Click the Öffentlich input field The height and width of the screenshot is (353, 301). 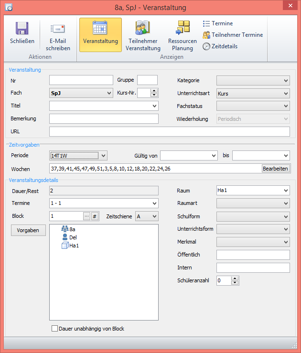click(x=253, y=255)
